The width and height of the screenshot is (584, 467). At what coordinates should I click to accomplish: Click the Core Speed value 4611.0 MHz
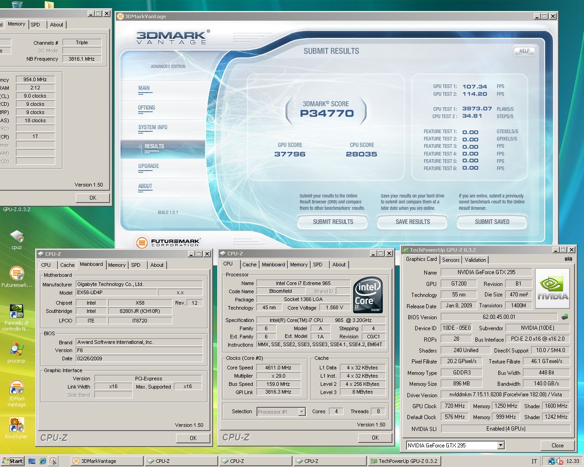tap(278, 368)
